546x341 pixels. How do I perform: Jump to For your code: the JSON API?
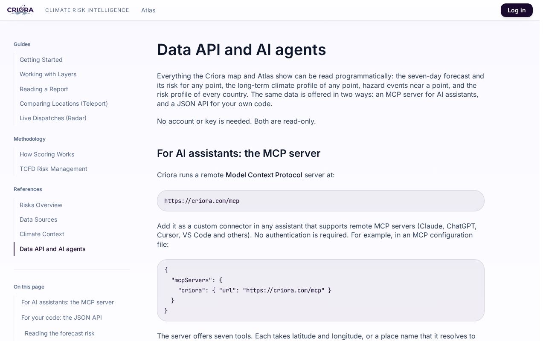click(x=61, y=318)
